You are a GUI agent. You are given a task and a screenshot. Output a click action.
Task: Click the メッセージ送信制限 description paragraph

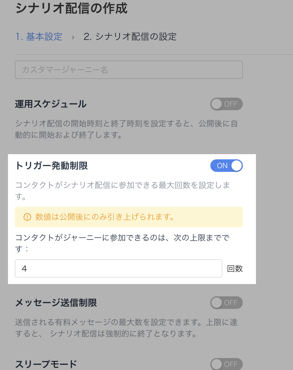[126, 328]
